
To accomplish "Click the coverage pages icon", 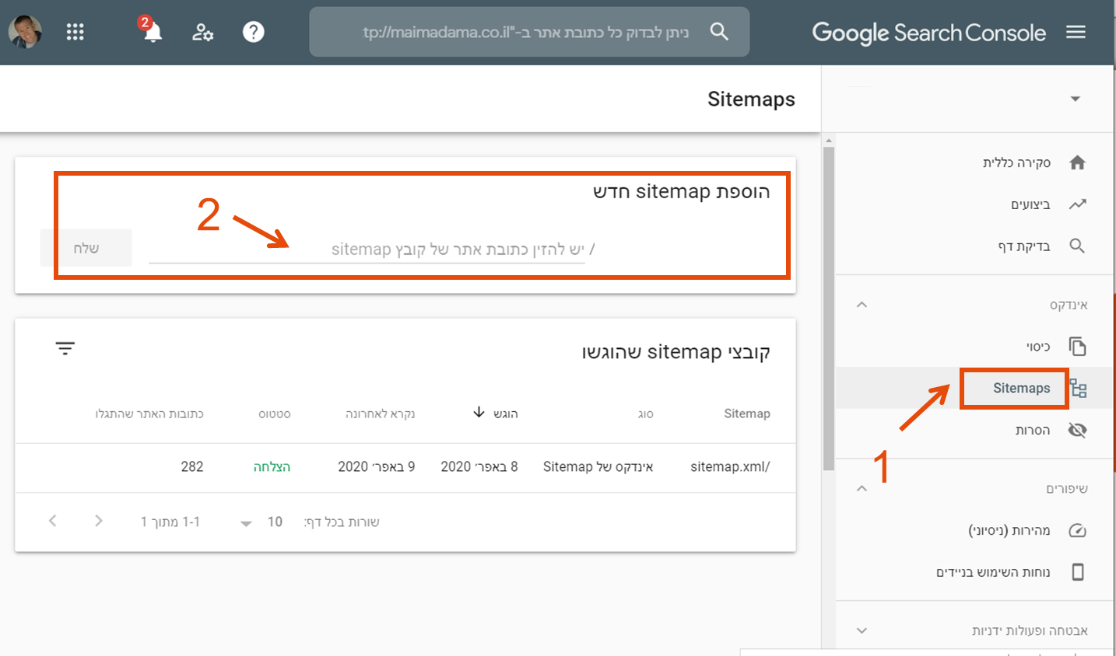I will click(1077, 346).
